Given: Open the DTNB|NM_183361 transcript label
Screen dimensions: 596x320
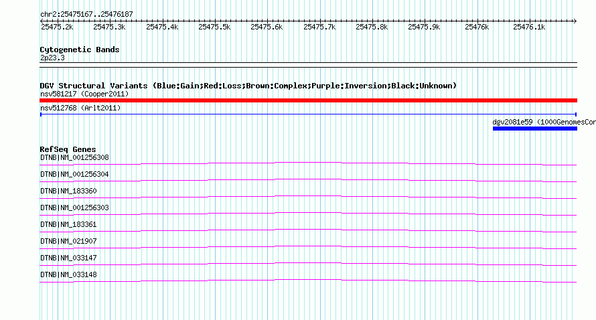Looking at the screenshot, I should click(x=68, y=225).
